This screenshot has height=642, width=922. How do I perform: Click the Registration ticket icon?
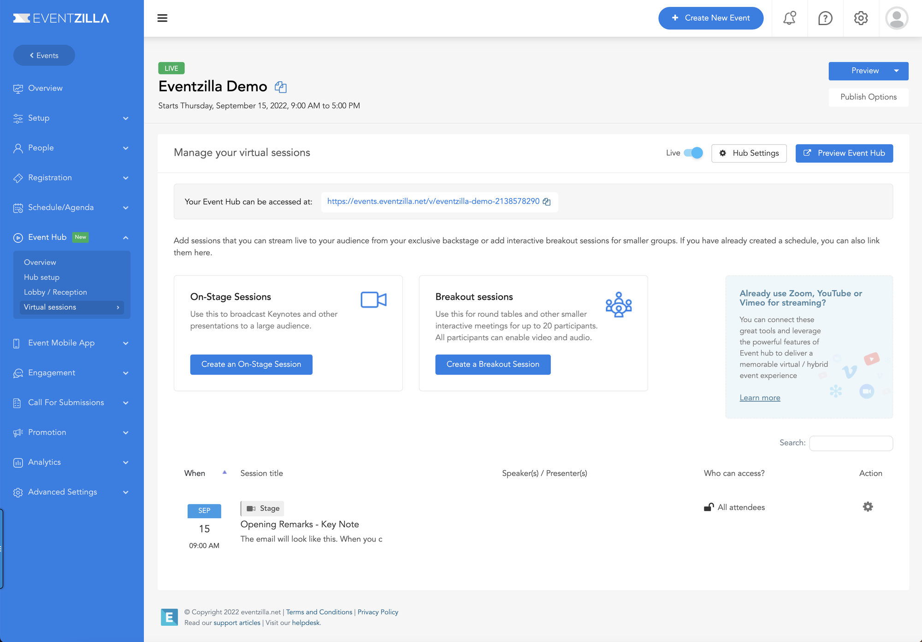point(18,178)
